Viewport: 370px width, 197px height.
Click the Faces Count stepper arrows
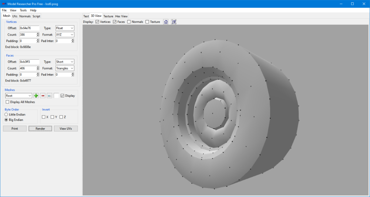click(38, 68)
